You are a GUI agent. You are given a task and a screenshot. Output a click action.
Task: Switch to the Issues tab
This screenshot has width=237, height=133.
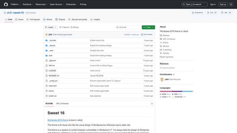click(19, 20)
